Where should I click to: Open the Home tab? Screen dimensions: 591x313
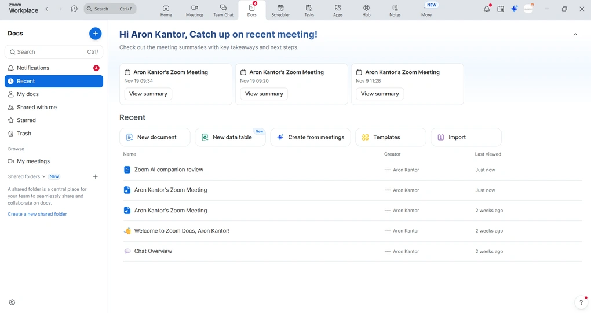(x=166, y=10)
